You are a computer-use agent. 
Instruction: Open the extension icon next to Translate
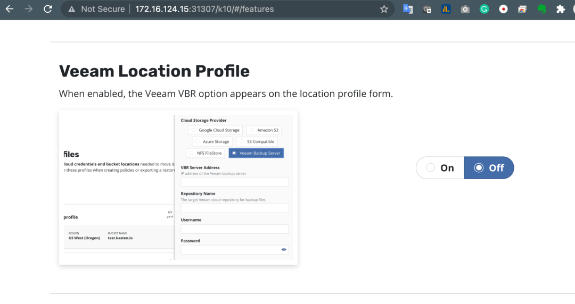(x=427, y=9)
